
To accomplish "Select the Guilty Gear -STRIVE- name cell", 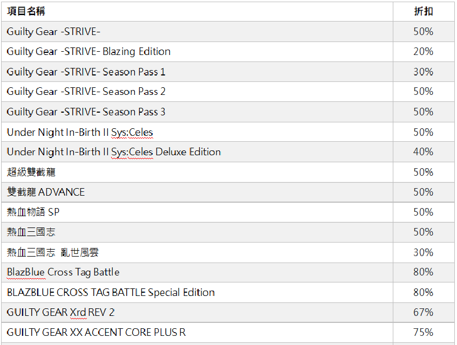I will [53, 32].
